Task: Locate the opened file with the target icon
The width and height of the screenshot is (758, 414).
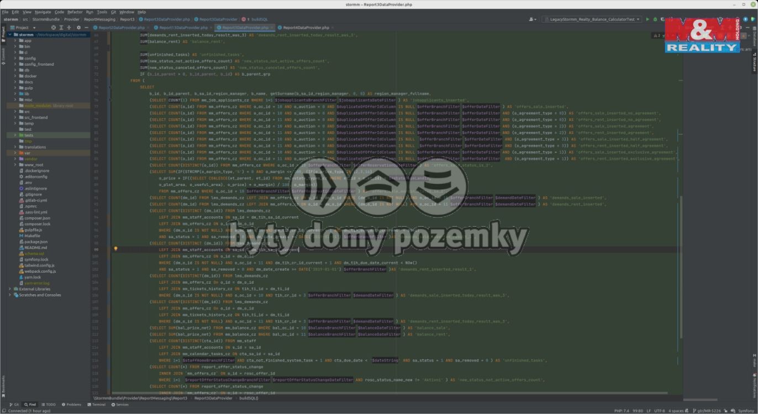Action: tap(54, 27)
